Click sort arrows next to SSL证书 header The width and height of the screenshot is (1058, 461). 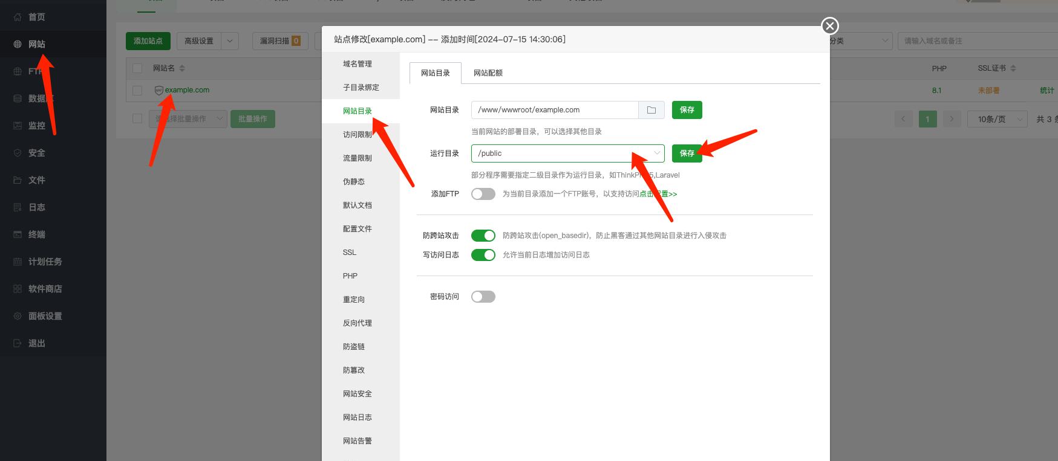tap(1013, 68)
